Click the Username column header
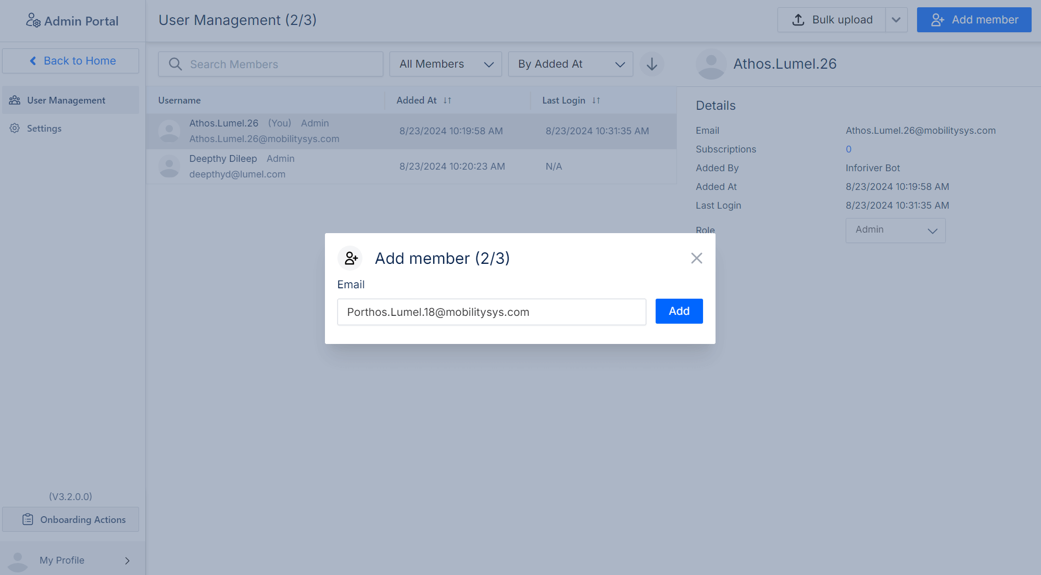This screenshot has height=575, width=1041. point(179,100)
